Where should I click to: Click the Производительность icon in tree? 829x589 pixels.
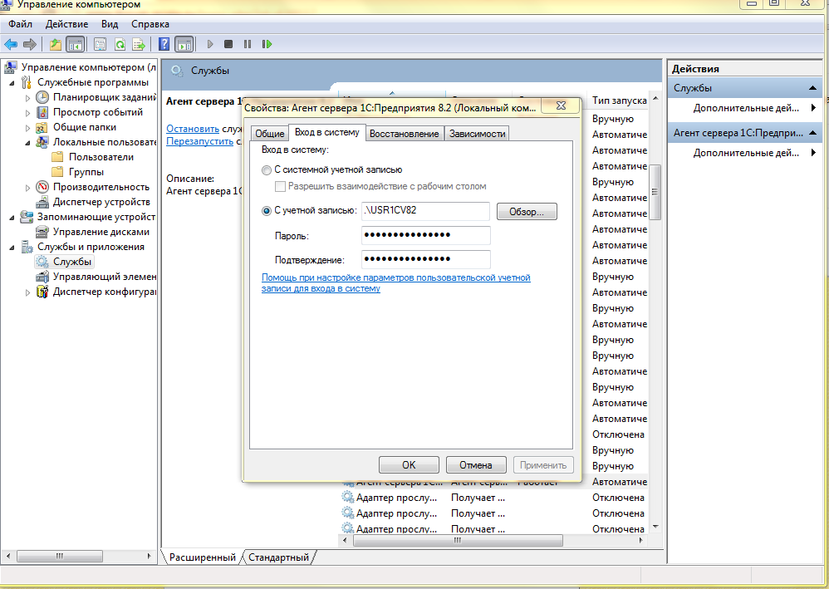click(x=42, y=187)
